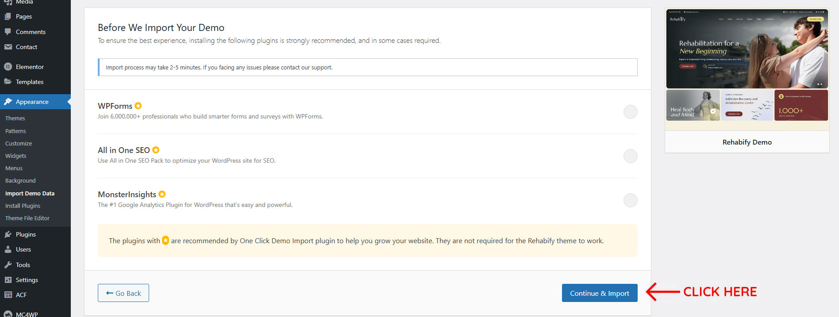Viewport: 839px width, 317px height.
Task: Click the Contact envelope icon
Action: [x=8, y=47]
